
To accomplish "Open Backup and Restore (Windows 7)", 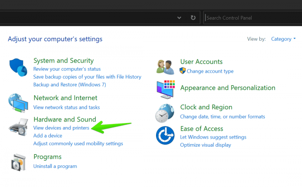I will [x=70, y=85].
